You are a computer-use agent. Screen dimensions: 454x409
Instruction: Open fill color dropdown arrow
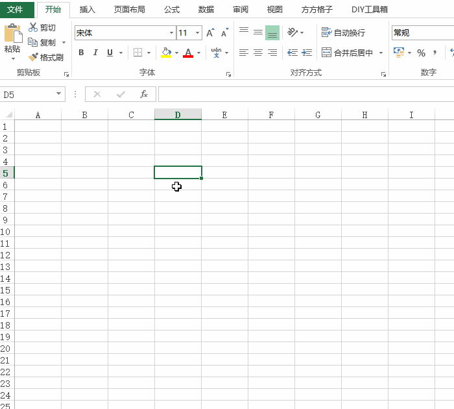click(x=176, y=53)
